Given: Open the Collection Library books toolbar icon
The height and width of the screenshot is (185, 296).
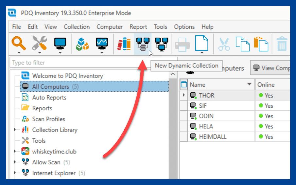Looking at the screenshot, I should (124, 44).
